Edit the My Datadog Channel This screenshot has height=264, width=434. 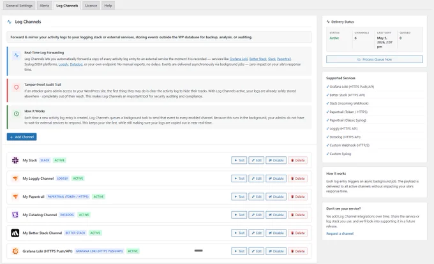(257, 215)
